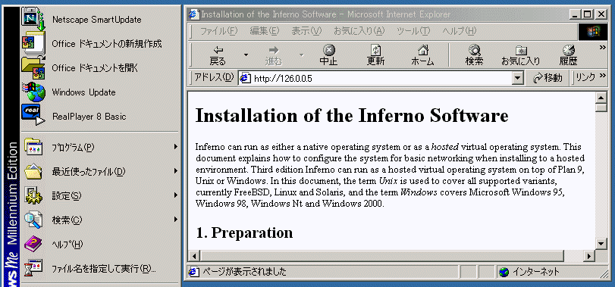Expand the プログラム(P) submenu arrow

click(176, 147)
